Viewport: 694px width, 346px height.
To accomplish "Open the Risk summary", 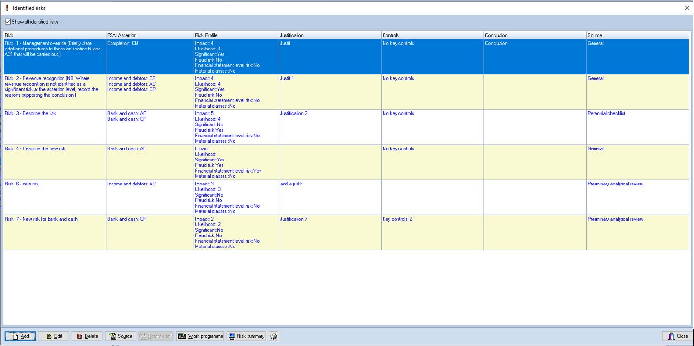I will pyautogui.click(x=246, y=336).
